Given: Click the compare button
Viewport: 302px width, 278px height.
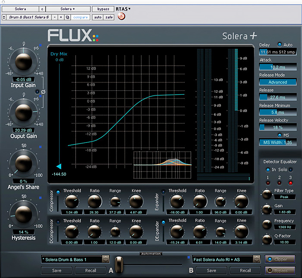Looking at the screenshot, I should click(x=80, y=17).
